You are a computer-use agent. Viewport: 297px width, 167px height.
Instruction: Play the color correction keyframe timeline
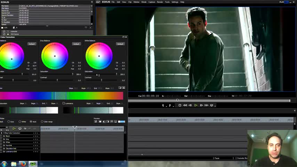[x=14, y=129]
